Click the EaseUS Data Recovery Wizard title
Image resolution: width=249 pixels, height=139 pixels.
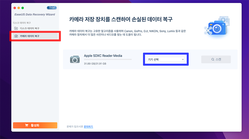click(35, 14)
